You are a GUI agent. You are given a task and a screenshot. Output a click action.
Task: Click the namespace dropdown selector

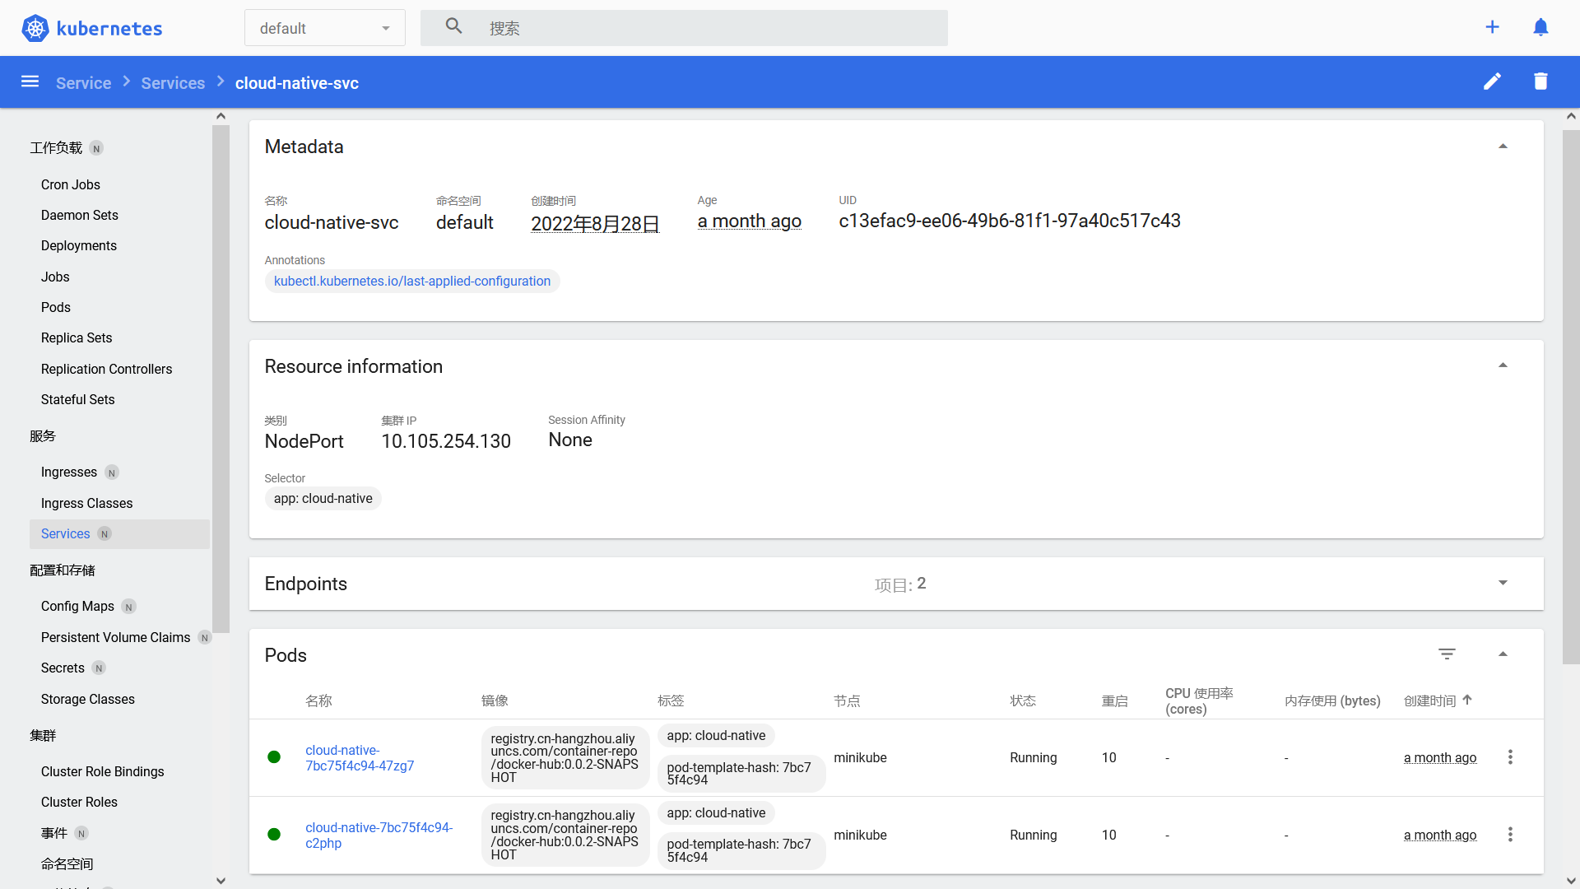click(x=324, y=28)
